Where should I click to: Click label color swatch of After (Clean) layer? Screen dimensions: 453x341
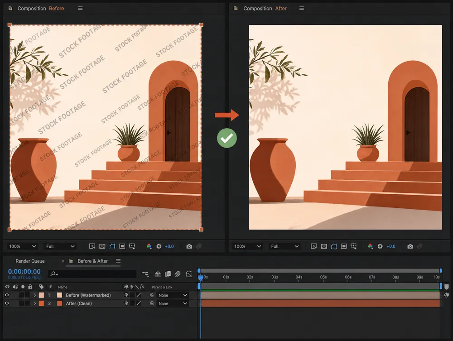click(x=41, y=303)
